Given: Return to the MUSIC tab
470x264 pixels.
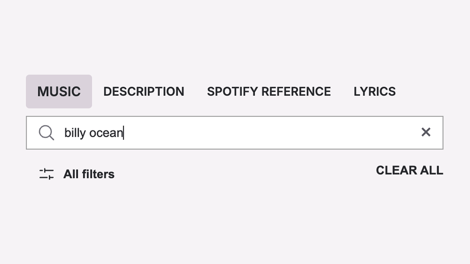Looking at the screenshot, I should pos(59,91).
